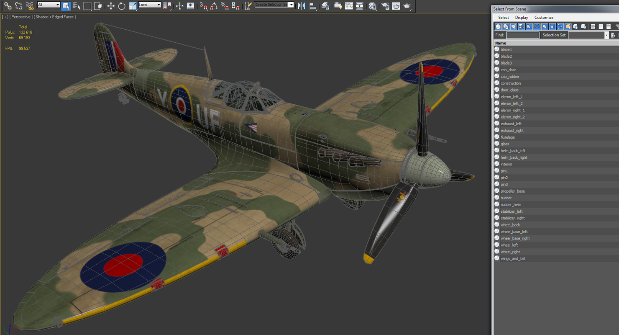The height and width of the screenshot is (335, 619).
Task: Toggle 3D Snaps on main toolbar
Action: (204, 6)
